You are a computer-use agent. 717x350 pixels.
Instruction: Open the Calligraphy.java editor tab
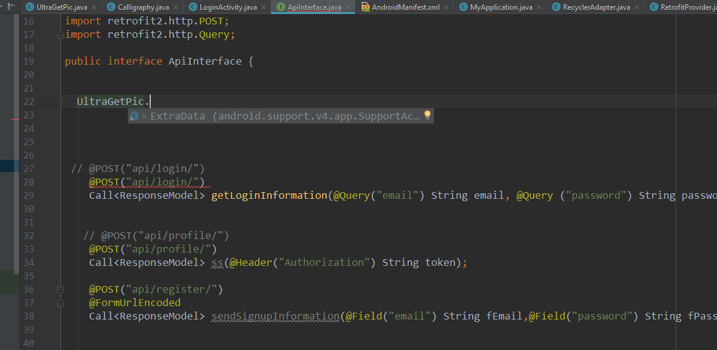(145, 7)
